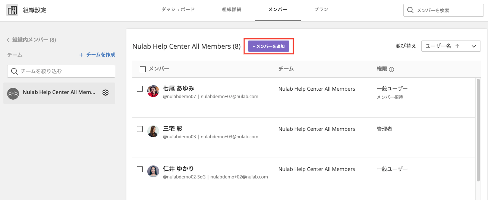Click the back chevron beside 組織内メンバー
The image size is (488, 200).
click(8, 40)
